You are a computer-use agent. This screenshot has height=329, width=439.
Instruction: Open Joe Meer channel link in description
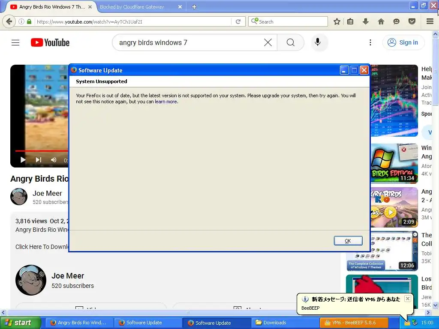pyautogui.click(x=68, y=276)
